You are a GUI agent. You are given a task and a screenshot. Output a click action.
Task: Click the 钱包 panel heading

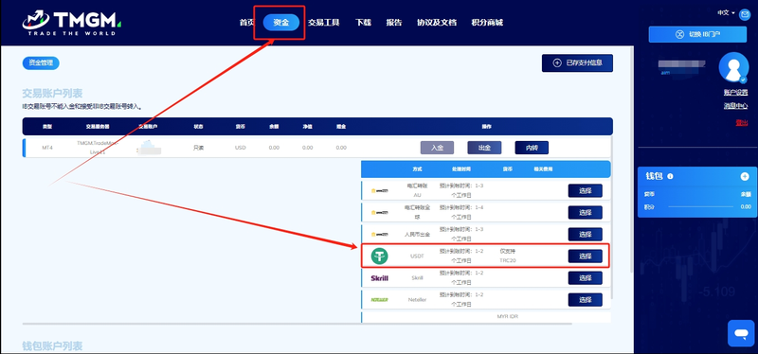655,176
